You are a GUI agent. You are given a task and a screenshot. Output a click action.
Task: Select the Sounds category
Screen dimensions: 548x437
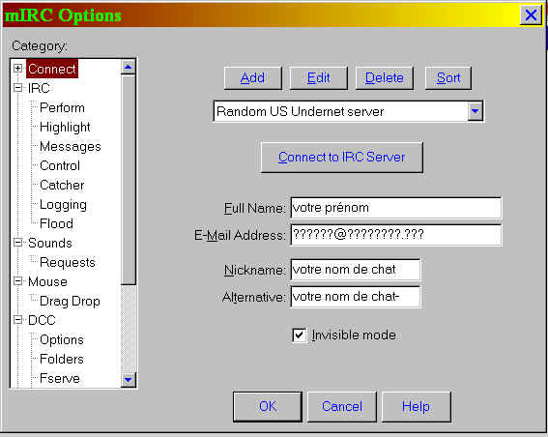point(50,243)
